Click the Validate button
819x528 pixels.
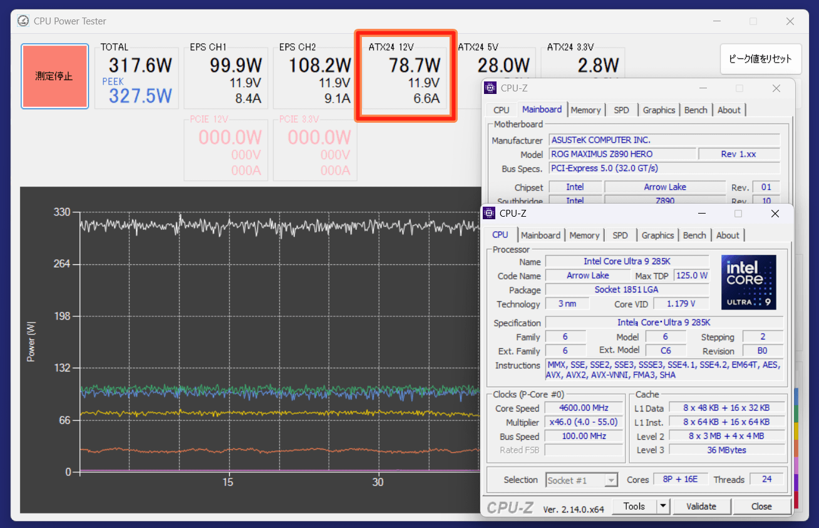coord(701,506)
